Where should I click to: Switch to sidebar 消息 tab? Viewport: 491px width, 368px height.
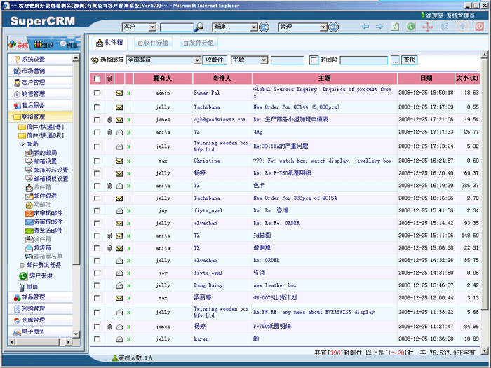(69, 45)
